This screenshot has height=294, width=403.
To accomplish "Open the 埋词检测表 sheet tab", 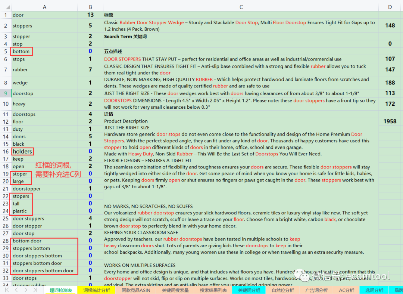I will (61, 290).
